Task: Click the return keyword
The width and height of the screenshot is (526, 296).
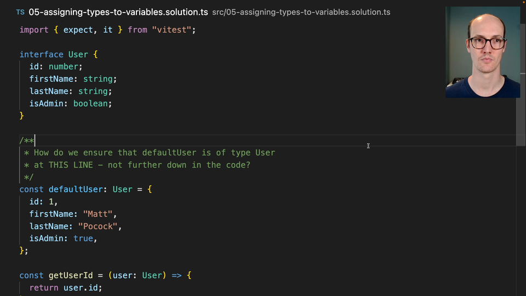Action: (x=44, y=287)
